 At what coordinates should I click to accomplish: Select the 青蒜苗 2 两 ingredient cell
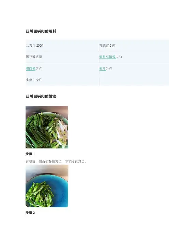(134, 45)
